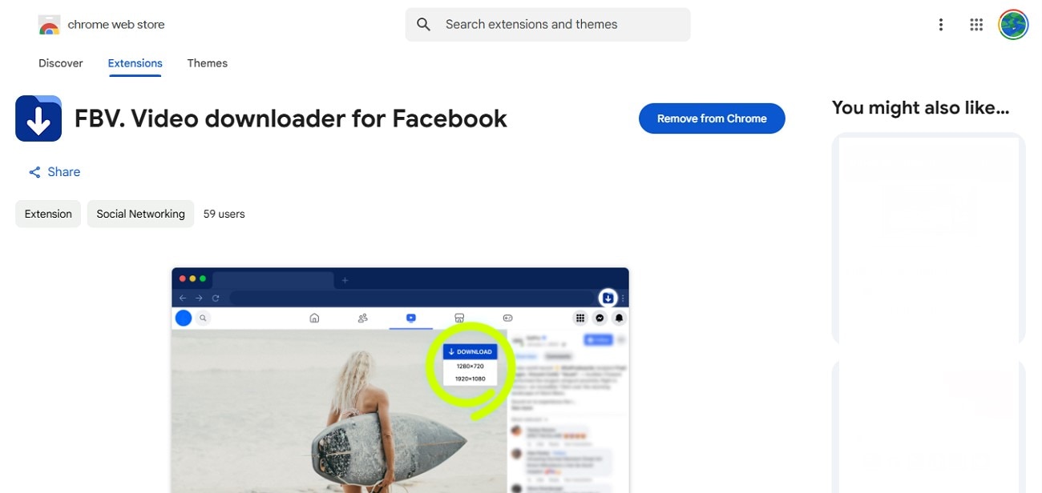Screen dimensions: 1042x493
Task: Open the Google account avatar
Action: 1013,25
